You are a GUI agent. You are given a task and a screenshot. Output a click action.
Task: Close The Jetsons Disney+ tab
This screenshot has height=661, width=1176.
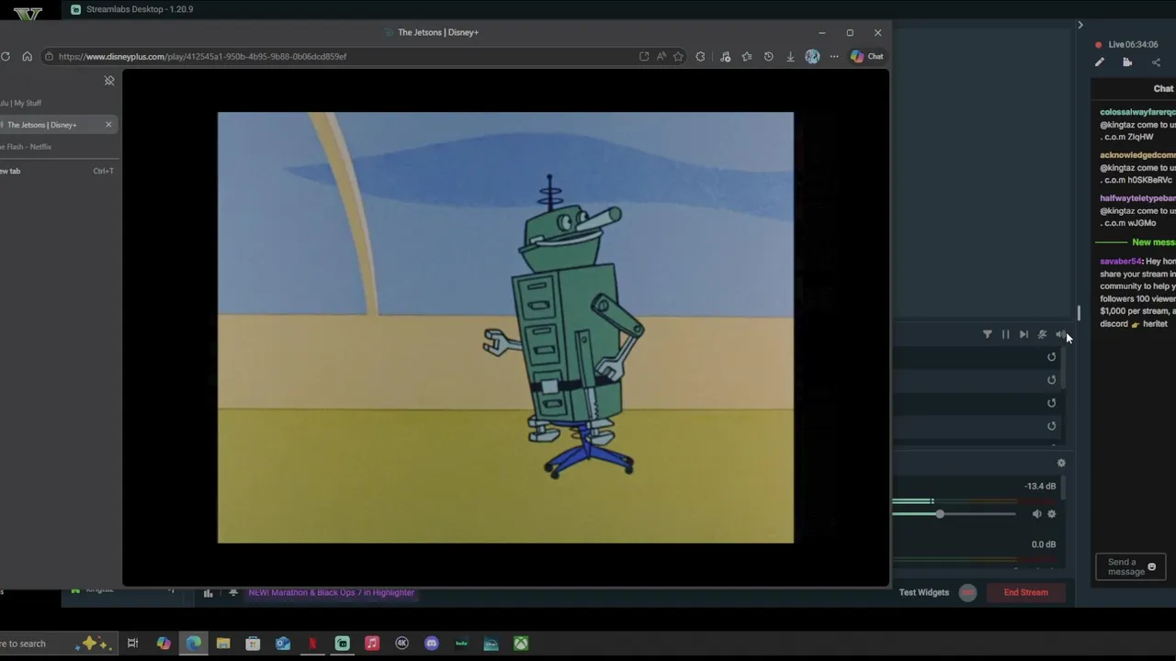[108, 125]
